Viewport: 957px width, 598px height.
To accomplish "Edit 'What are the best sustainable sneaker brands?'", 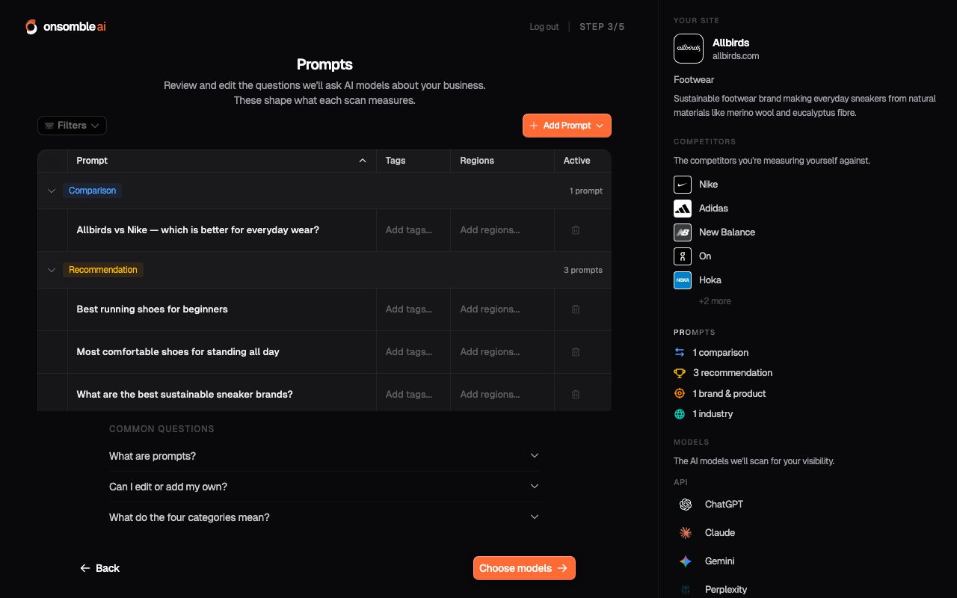I will click(x=185, y=395).
